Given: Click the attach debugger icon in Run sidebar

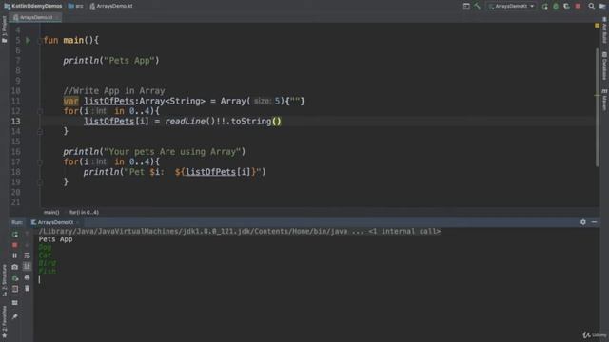Looking at the screenshot, I should tap(15, 277).
